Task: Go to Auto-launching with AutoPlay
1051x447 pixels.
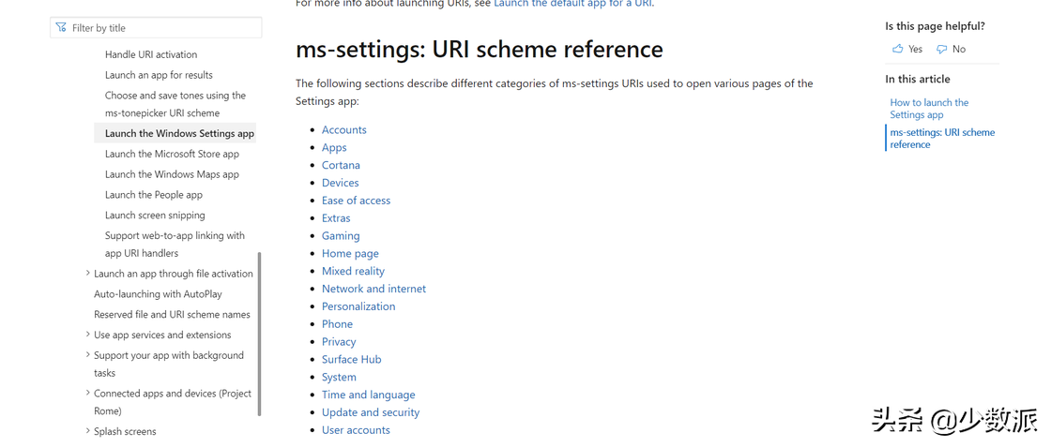Action: click(x=158, y=294)
